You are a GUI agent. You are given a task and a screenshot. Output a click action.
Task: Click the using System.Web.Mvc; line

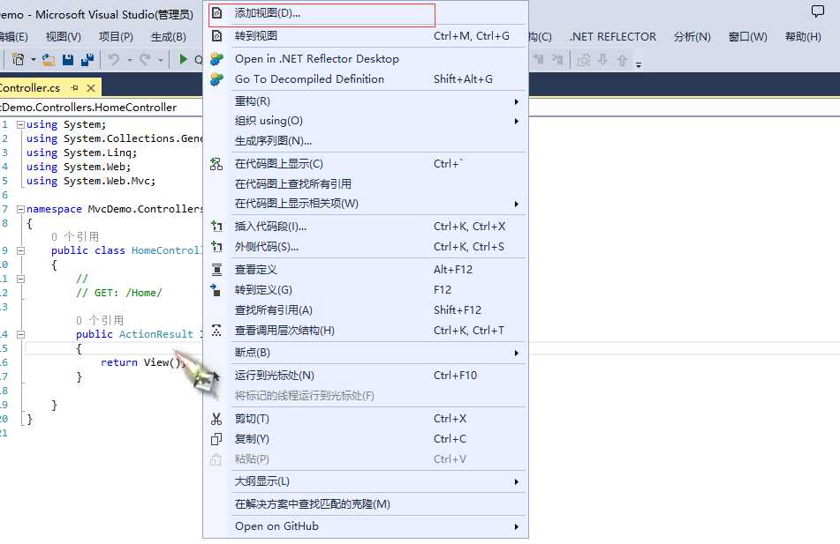pos(90,182)
